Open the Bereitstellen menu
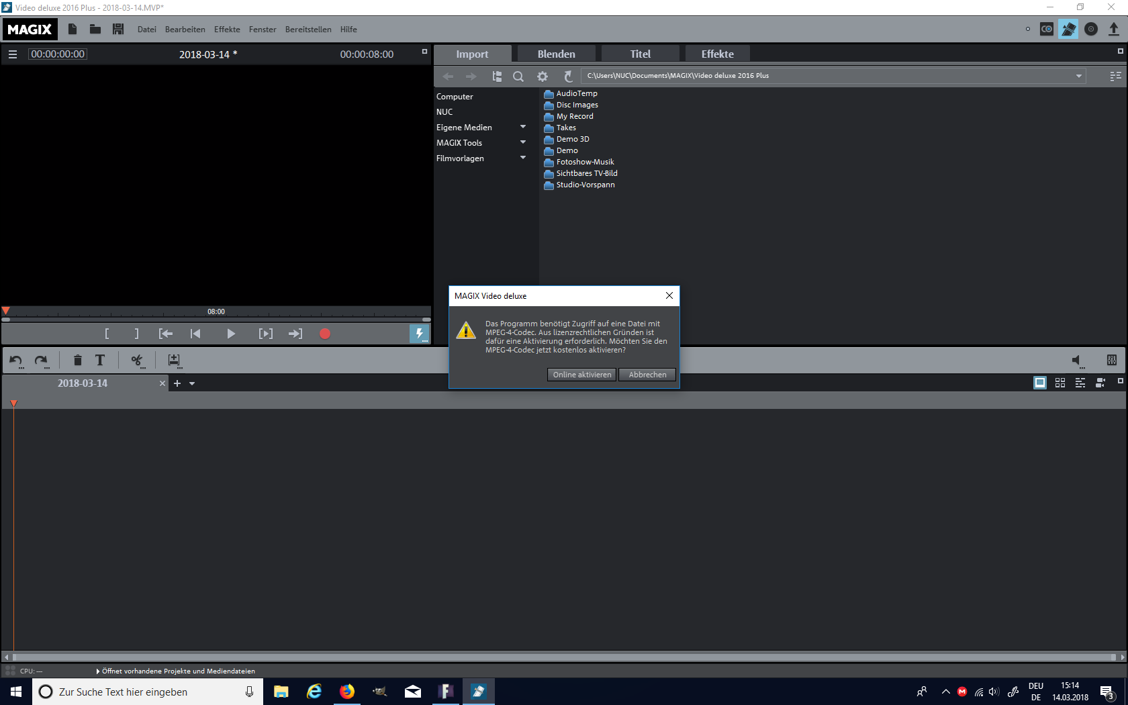This screenshot has width=1128, height=705. point(308,30)
